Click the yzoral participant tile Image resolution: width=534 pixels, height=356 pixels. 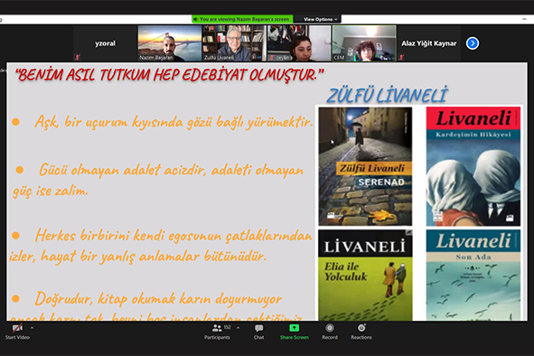click(105, 43)
